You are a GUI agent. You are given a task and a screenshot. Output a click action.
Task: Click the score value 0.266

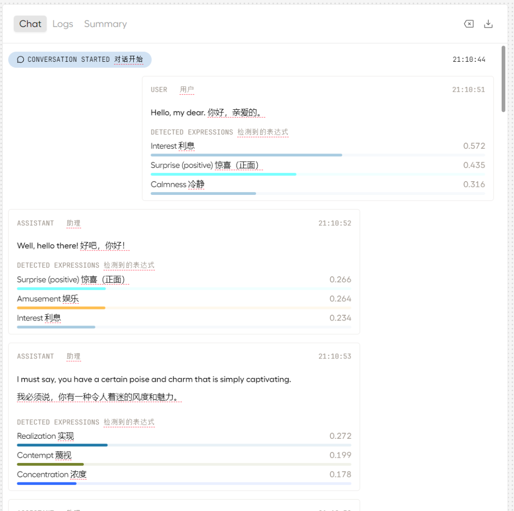point(340,280)
